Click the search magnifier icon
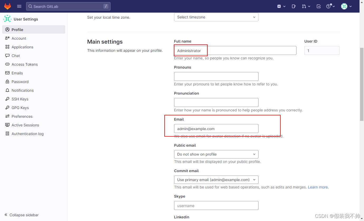 pyautogui.click(x=30, y=6)
